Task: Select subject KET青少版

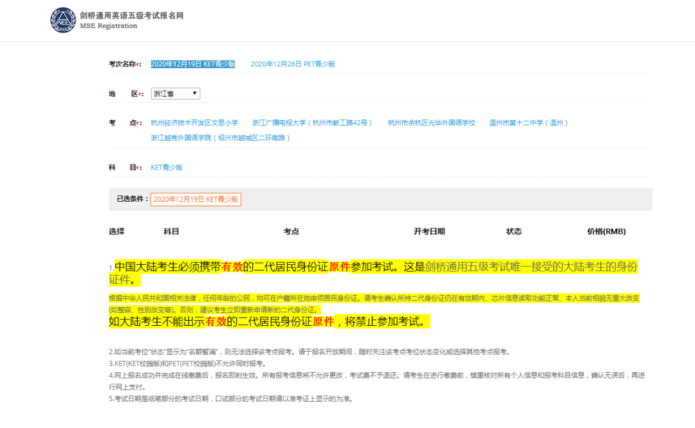Action: click(167, 167)
